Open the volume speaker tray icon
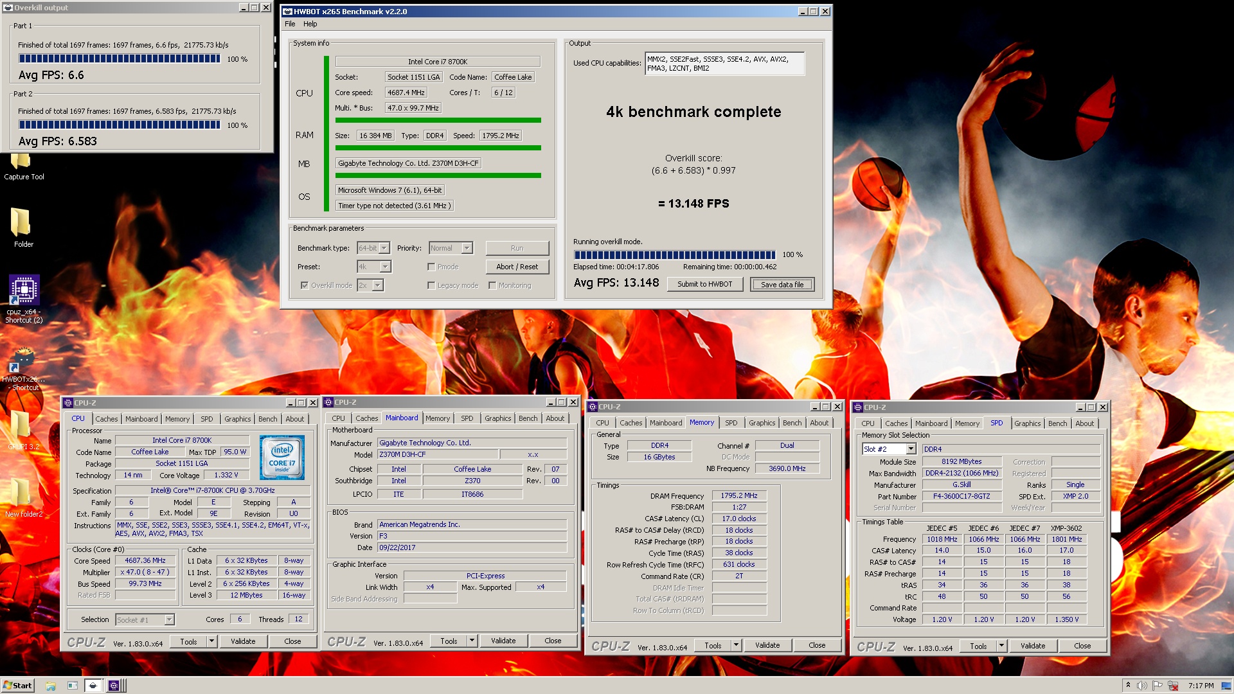Image resolution: width=1234 pixels, height=694 pixels. [1142, 686]
